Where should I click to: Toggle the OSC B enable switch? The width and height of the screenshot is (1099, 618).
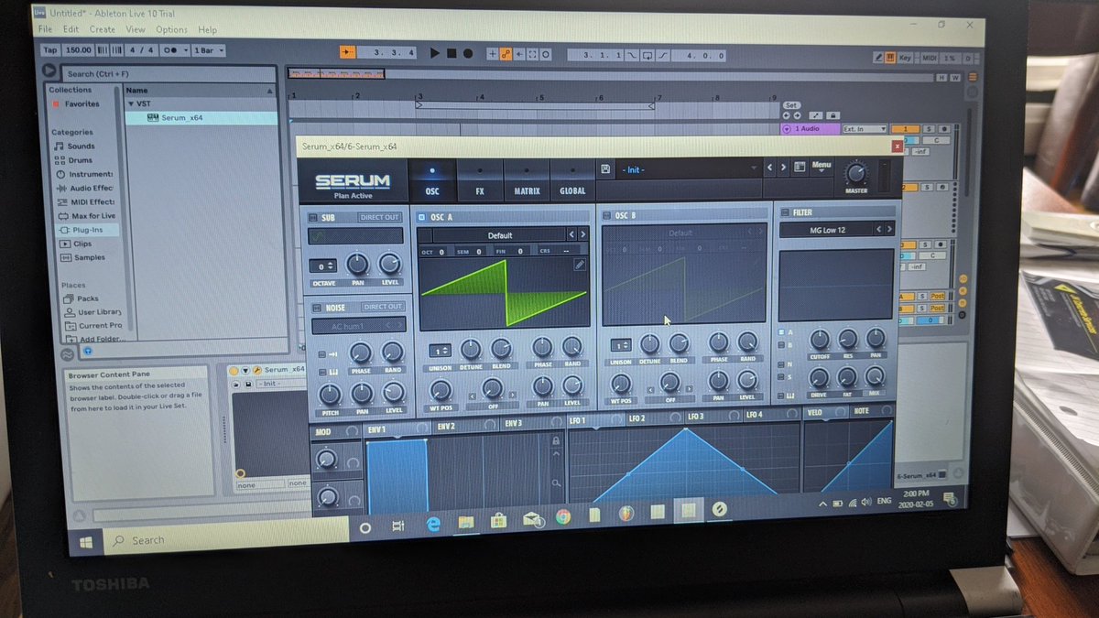(x=606, y=215)
